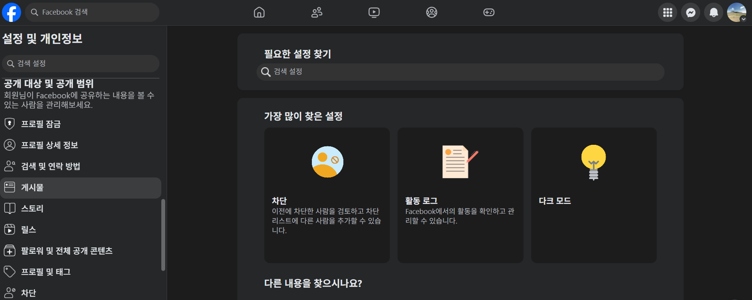Click the Facebook logo icon
This screenshot has height=300, width=752.
pyautogui.click(x=12, y=12)
